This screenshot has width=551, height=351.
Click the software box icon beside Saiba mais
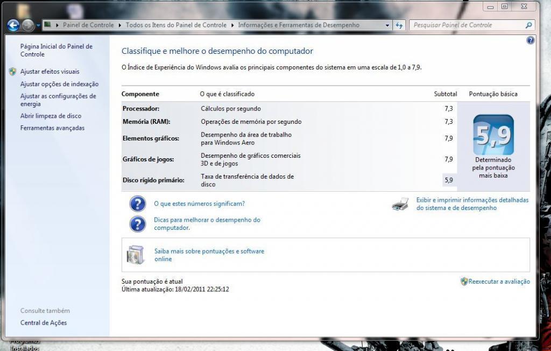[x=136, y=255]
